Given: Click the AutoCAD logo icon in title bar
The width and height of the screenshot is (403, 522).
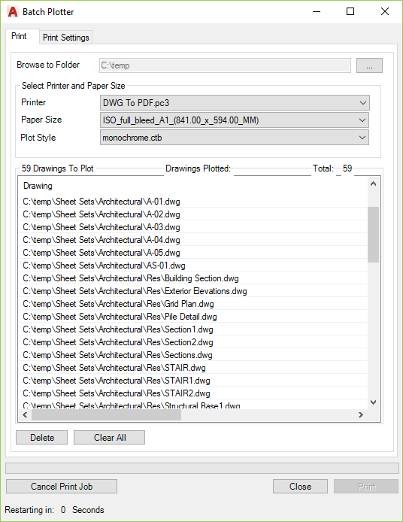Looking at the screenshot, I should point(12,11).
